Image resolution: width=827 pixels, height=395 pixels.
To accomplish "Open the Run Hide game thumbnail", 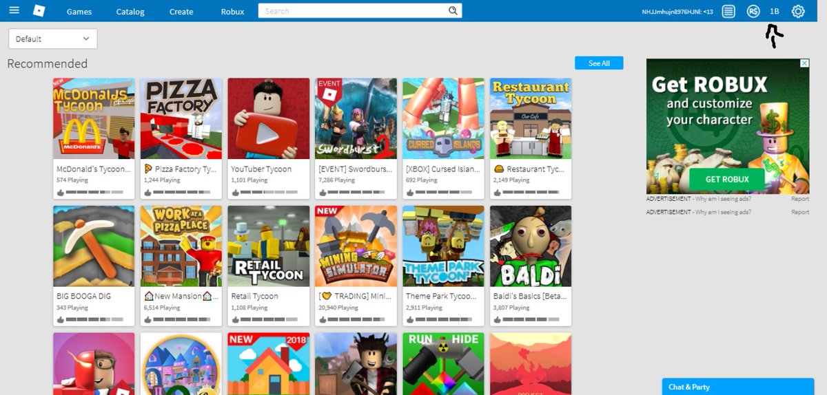I will pos(444,364).
